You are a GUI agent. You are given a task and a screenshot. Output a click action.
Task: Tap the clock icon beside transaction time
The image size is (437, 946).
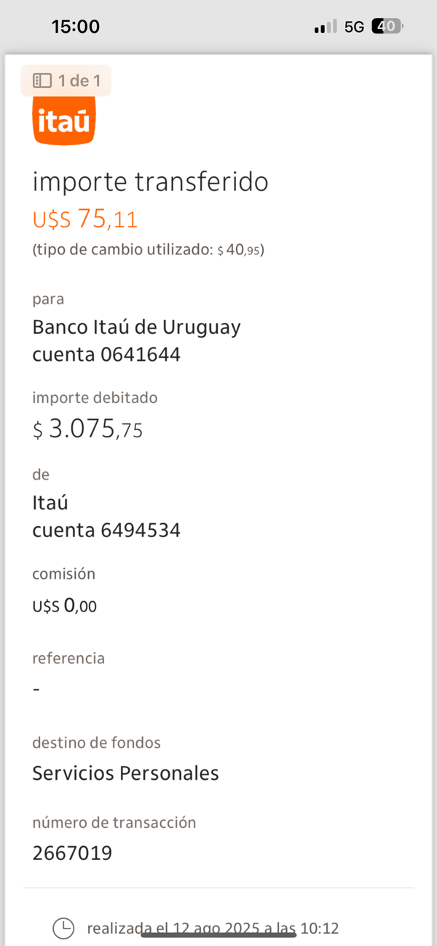pos(63,928)
